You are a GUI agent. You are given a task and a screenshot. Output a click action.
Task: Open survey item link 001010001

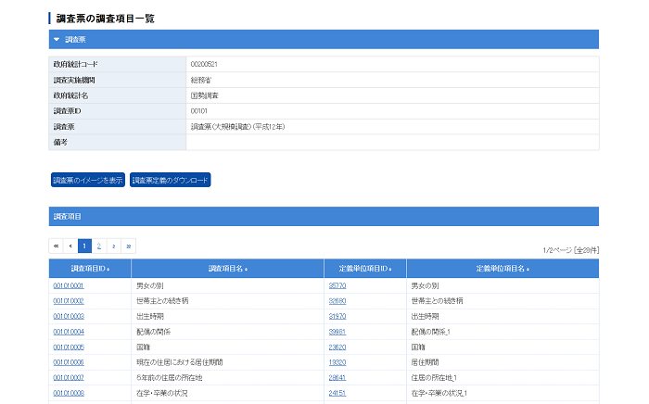(69, 285)
